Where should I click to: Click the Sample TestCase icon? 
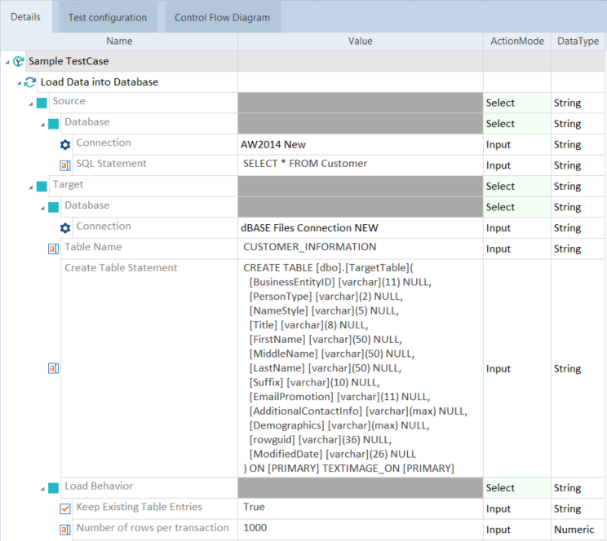click(18, 61)
